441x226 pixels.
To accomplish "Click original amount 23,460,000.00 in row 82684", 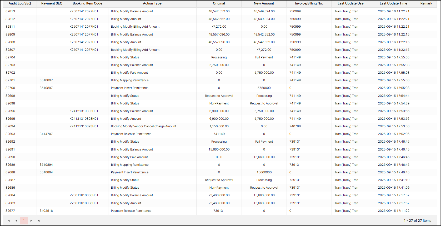I will click(x=219, y=195).
